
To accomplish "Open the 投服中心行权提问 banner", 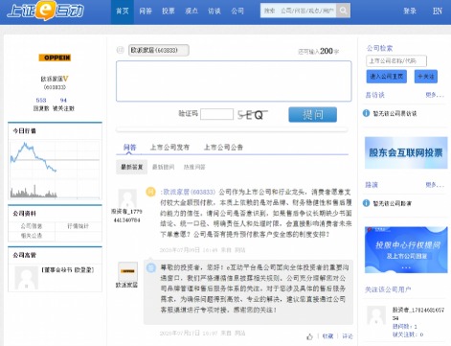I will (x=406, y=250).
